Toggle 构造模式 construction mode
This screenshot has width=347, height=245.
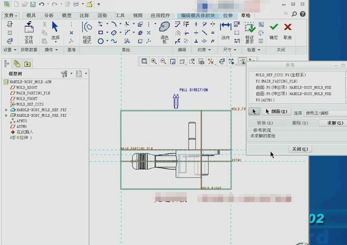[x=87, y=32]
